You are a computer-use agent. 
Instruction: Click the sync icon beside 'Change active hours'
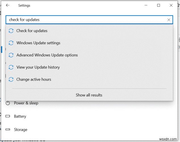pyautogui.click(x=11, y=80)
